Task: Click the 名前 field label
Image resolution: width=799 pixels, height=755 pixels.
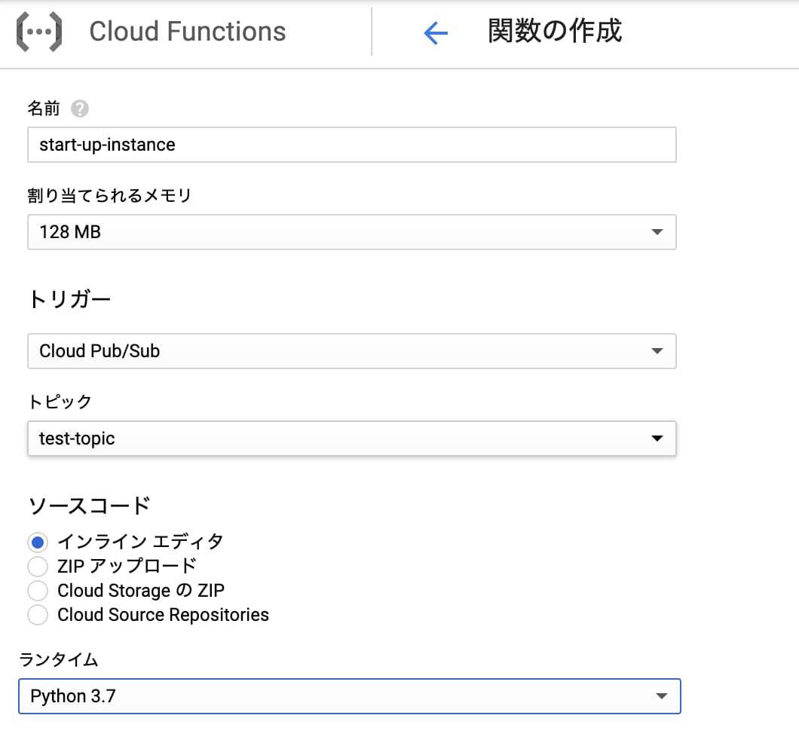Action: click(x=44, y=109)
